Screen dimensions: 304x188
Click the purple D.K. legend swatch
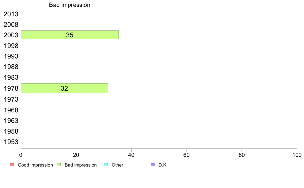click(153, 165)
